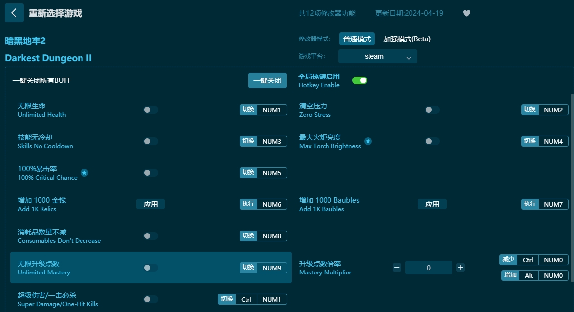The width and height of the screenshot is (574, 312).
Task: Turn on 100% Critical Chance switch
Action: pos(151,173)
